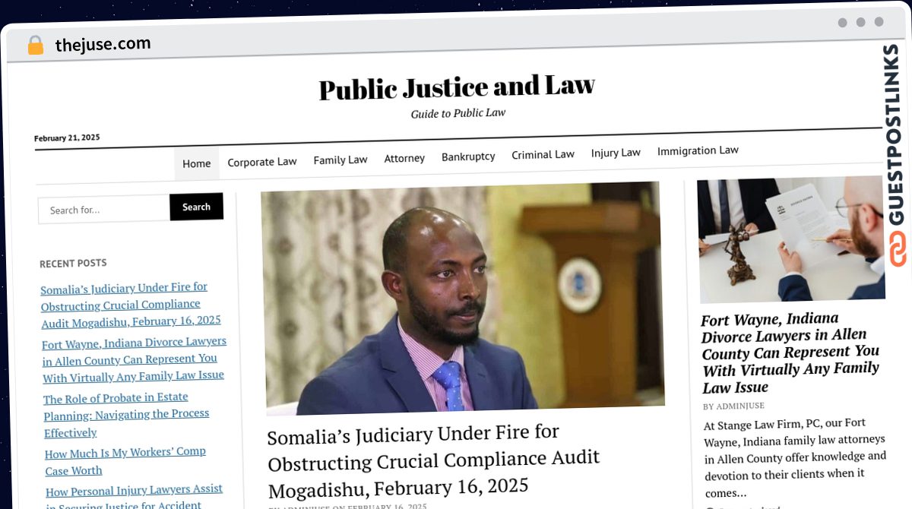Open the Public Justice and Law site title

457,87
